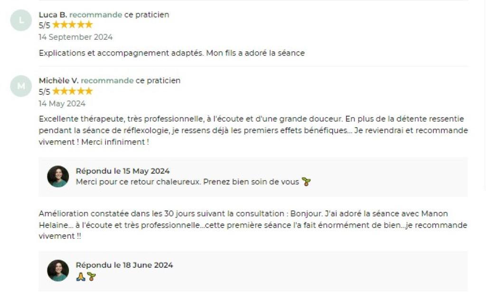486x293 pixels.
Task: Click the review starting with "Excellente thérapeute"
Action: pyautogui.click(x=252, y=130)
